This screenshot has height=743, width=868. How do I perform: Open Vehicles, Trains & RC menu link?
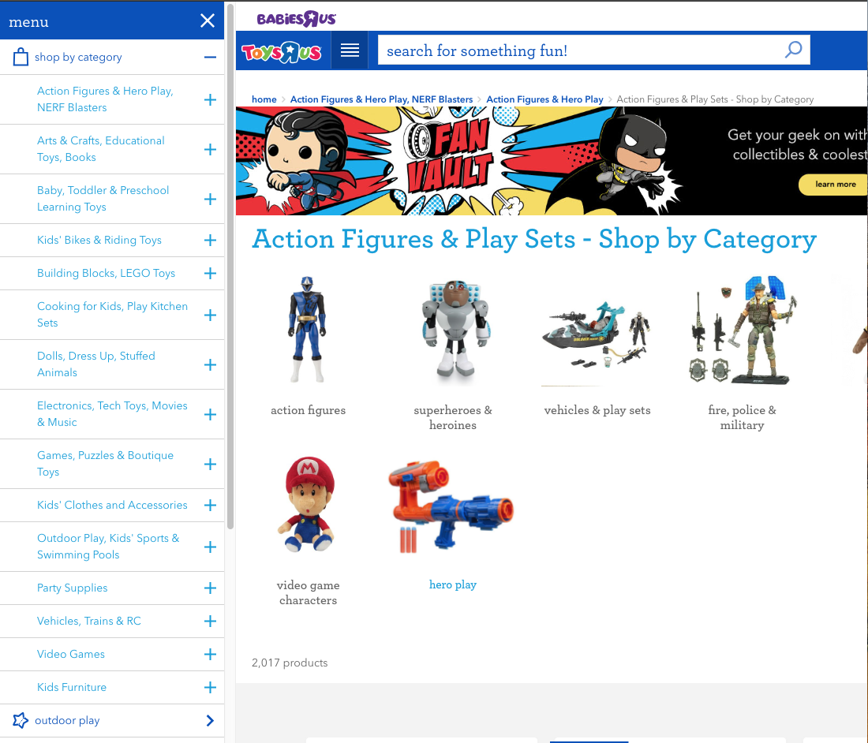click(89, 621)
